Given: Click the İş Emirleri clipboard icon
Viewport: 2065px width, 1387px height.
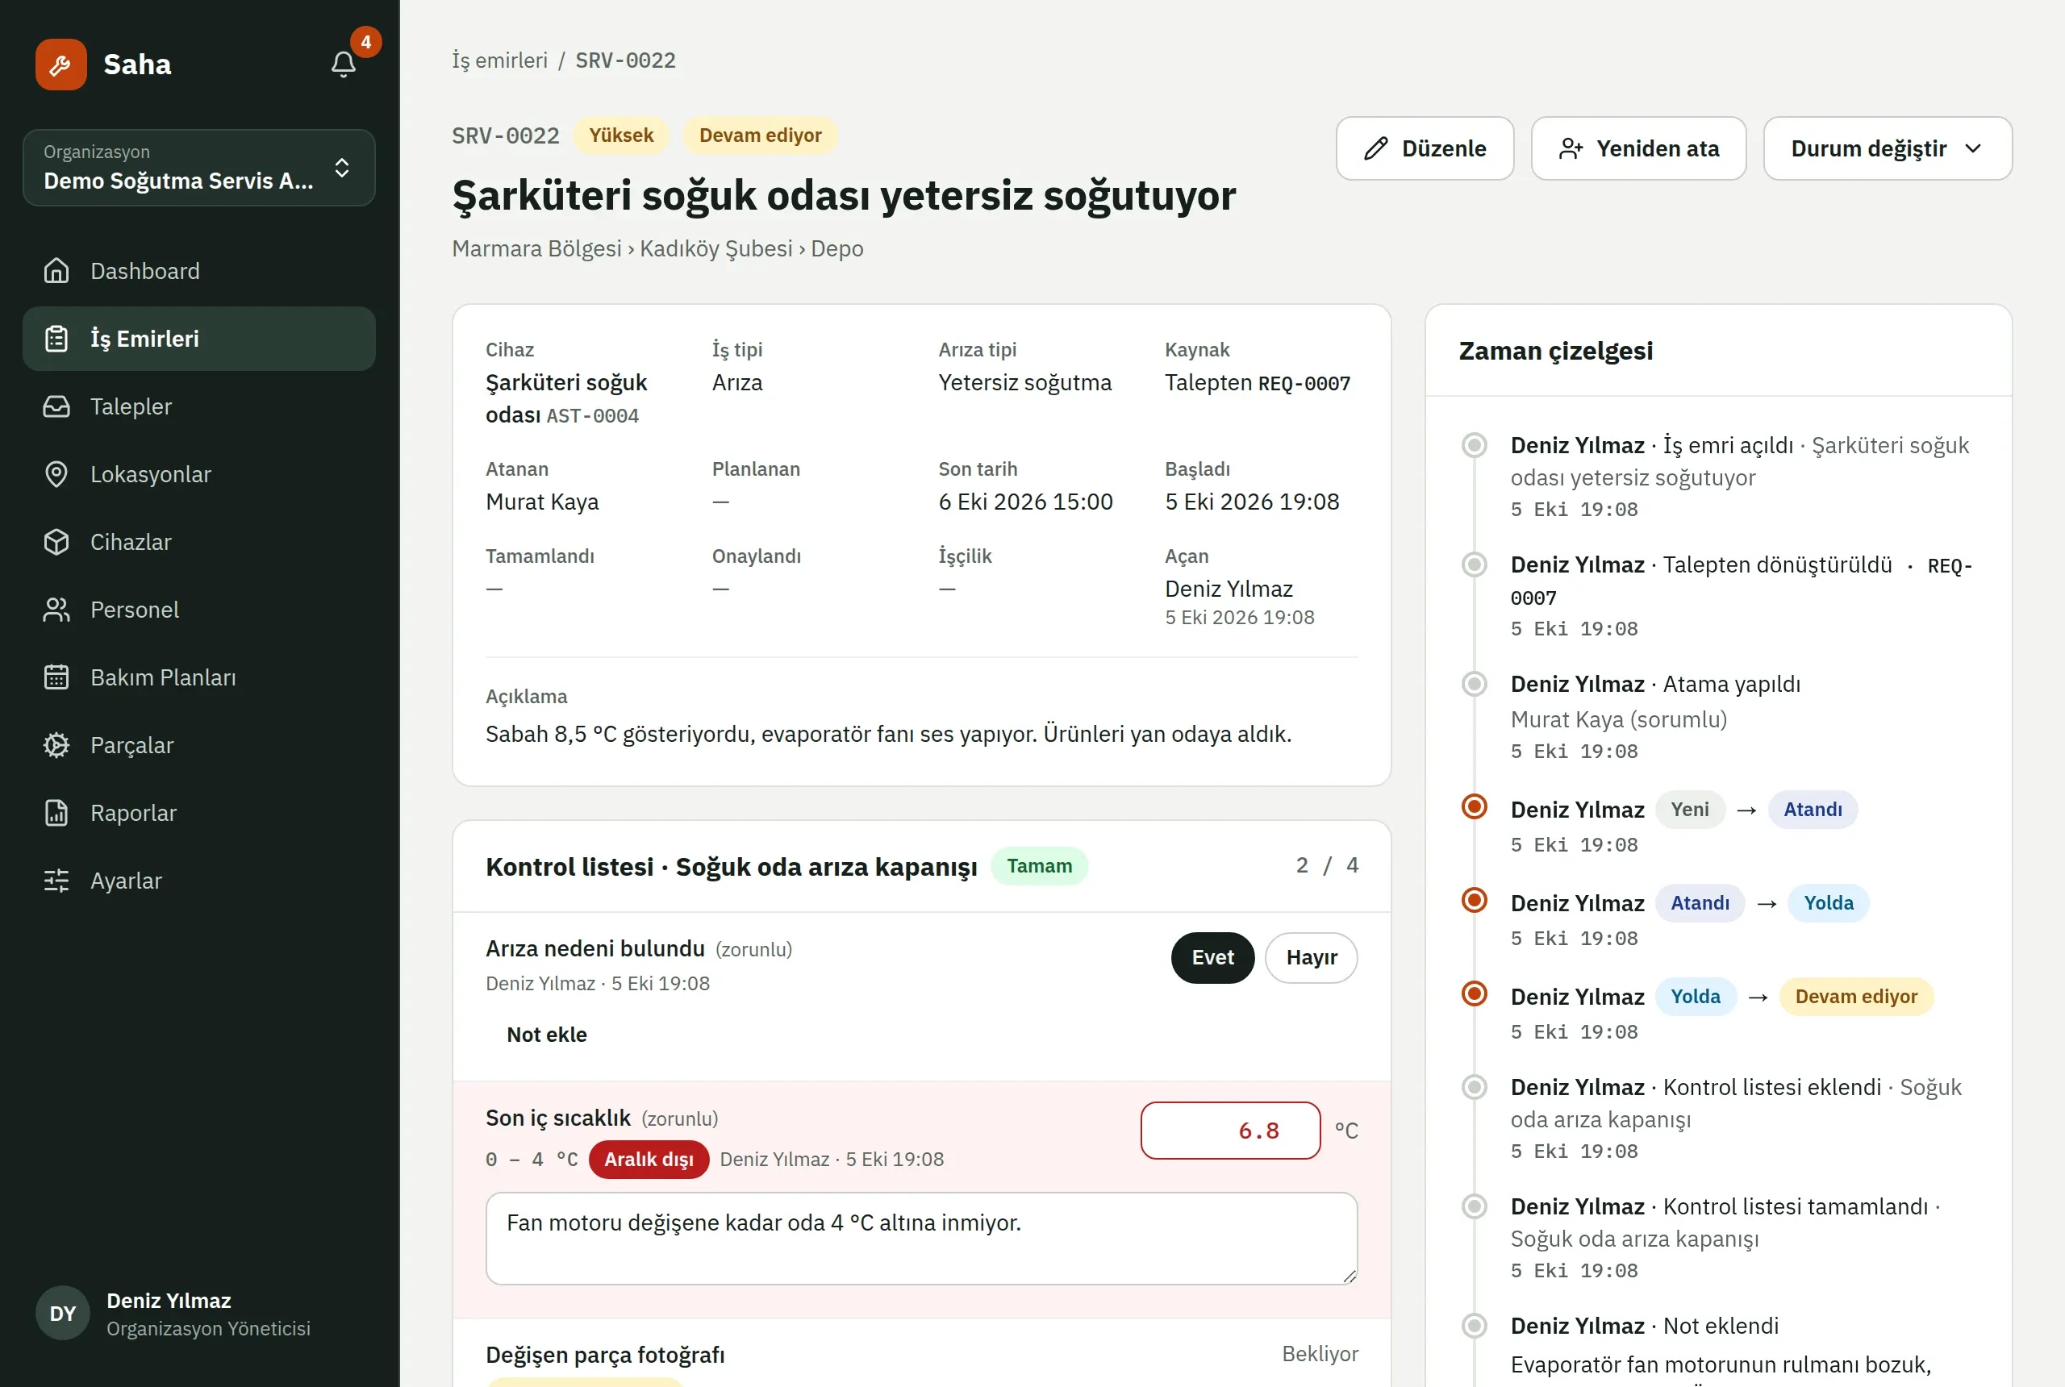Looking at the screenshot, I should (x=56, y=339).
